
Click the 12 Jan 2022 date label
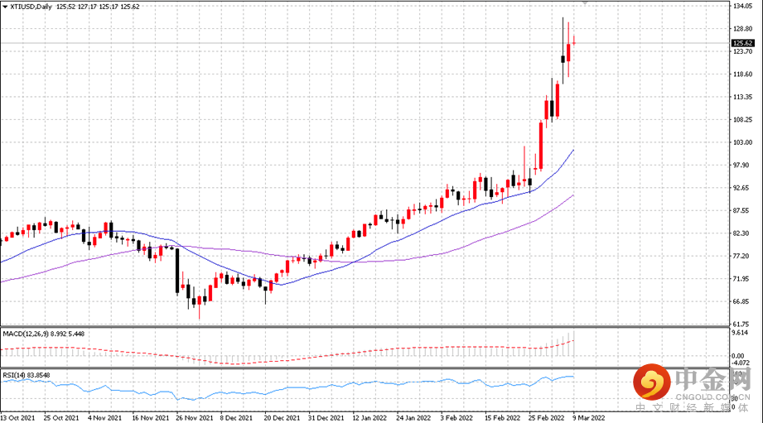369,418
